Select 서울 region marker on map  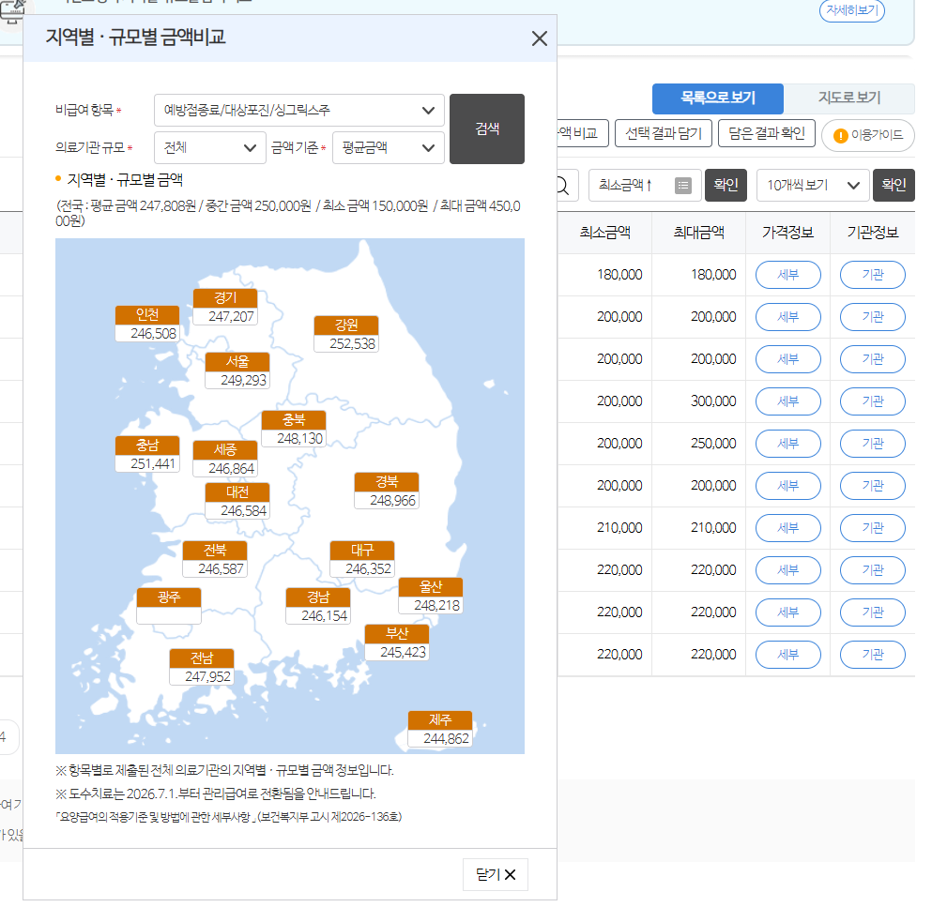237,370
